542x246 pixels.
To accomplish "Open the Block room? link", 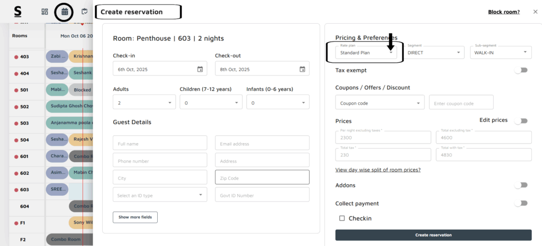I will click(x=503, y=12).
